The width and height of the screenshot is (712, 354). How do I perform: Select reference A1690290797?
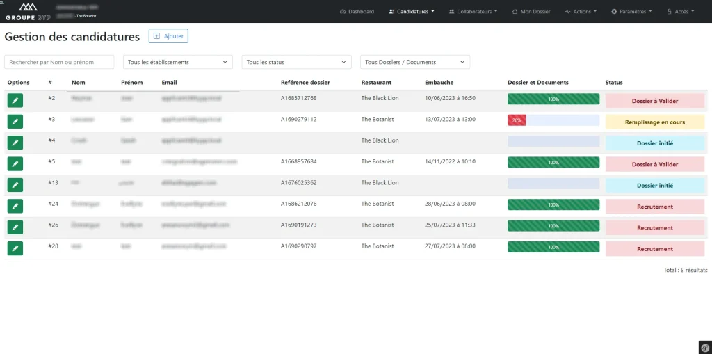(299, 246)
